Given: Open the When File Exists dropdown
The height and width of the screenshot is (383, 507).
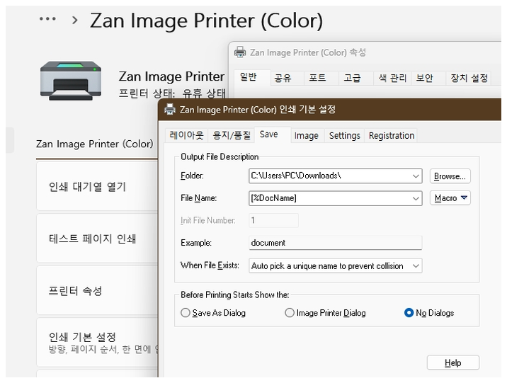Looking at the screenshot, I should click(416, 266).
